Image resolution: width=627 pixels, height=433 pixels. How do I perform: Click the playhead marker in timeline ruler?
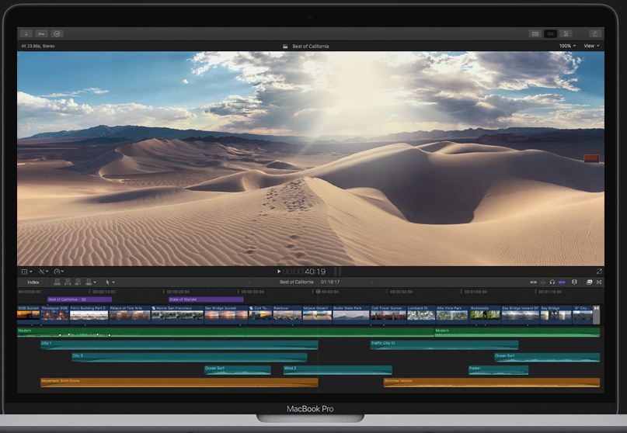pos(319,292)
